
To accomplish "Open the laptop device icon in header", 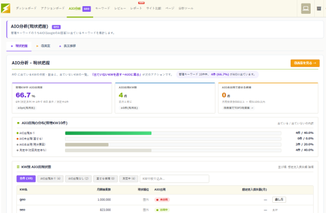I will (x=306, y=8).
